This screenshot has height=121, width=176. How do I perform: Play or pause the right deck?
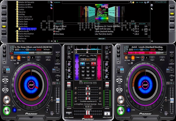click(x=121, y=111)
